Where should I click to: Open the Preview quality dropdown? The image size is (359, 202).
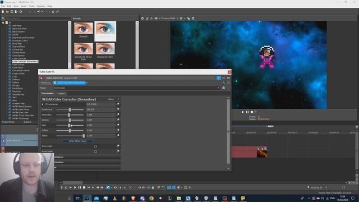tap(177, 19)
